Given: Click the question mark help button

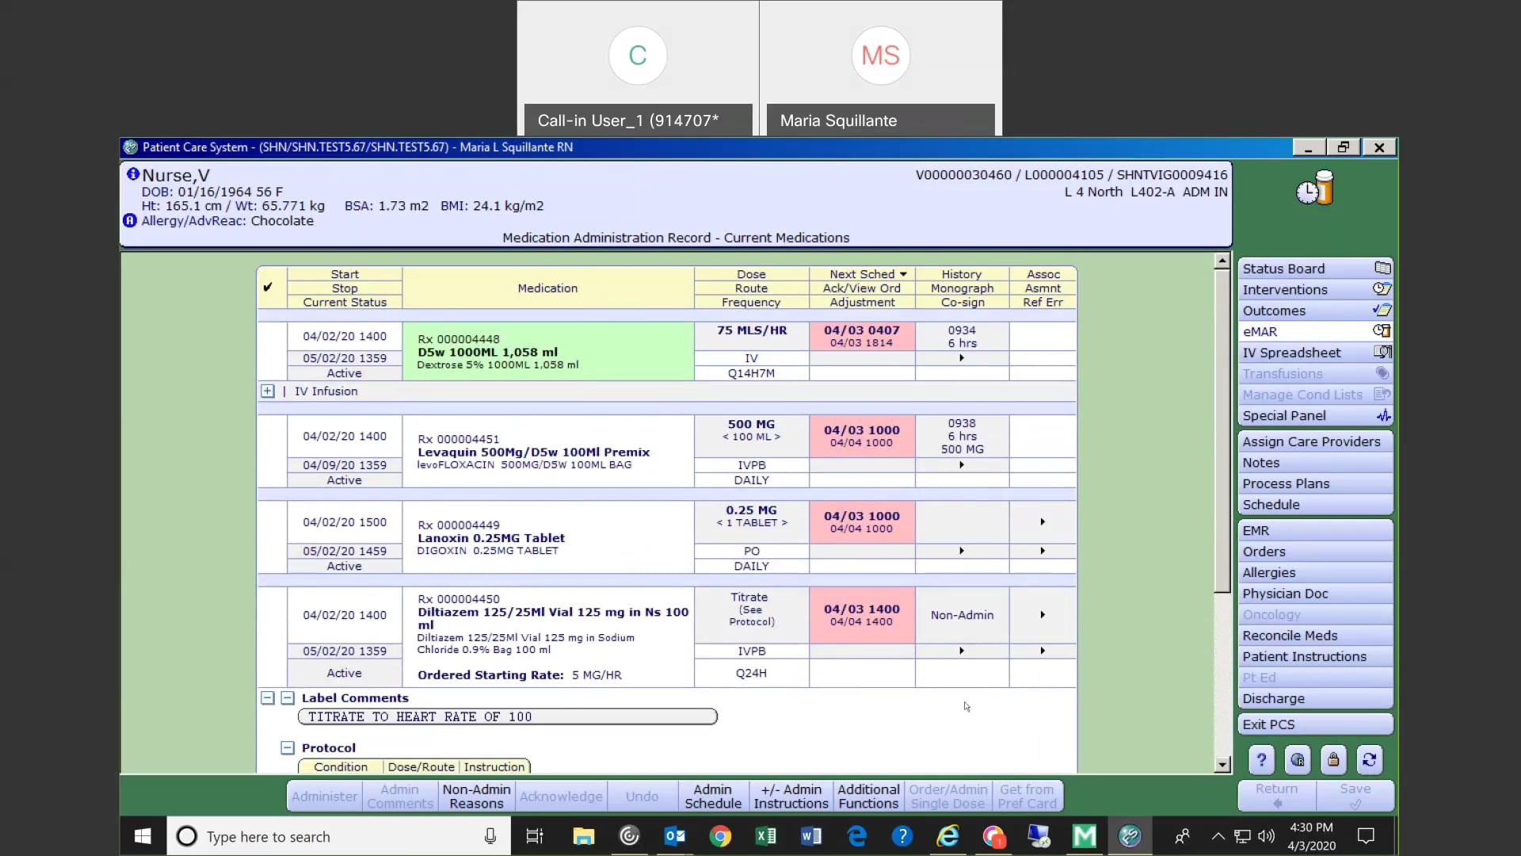Looking at the screenshot, I should click(1260, 759).
